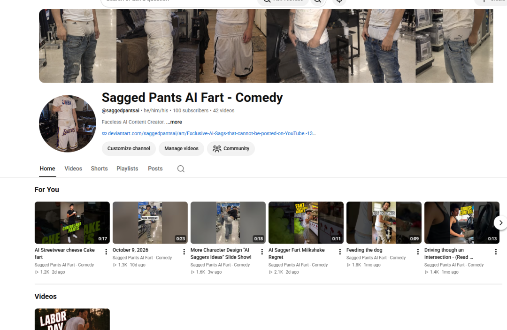The height and width of the screenshot is (330, 507).
Task: Open the Labor Day video thumbnail
Action: coord(72,319)
